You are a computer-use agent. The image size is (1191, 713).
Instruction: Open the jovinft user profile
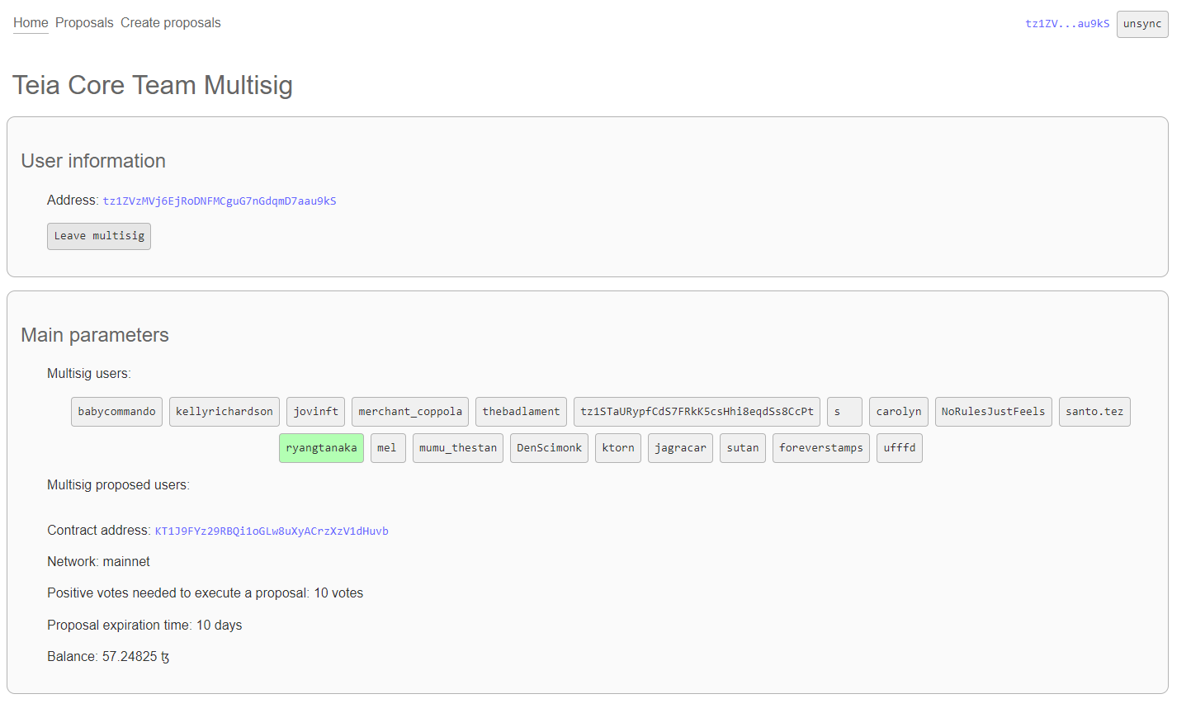(315, 412)
